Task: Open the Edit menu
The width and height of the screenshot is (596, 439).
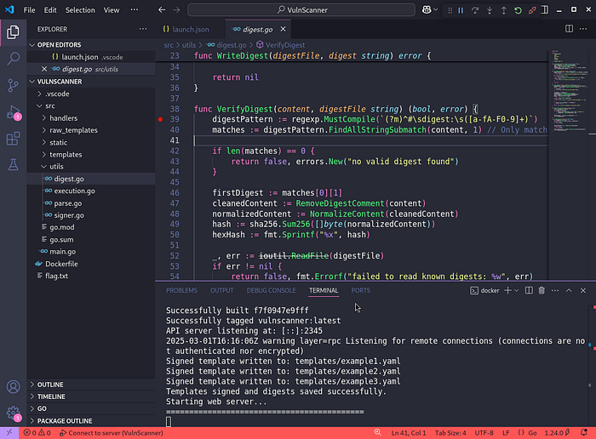Action: (50, 10)
